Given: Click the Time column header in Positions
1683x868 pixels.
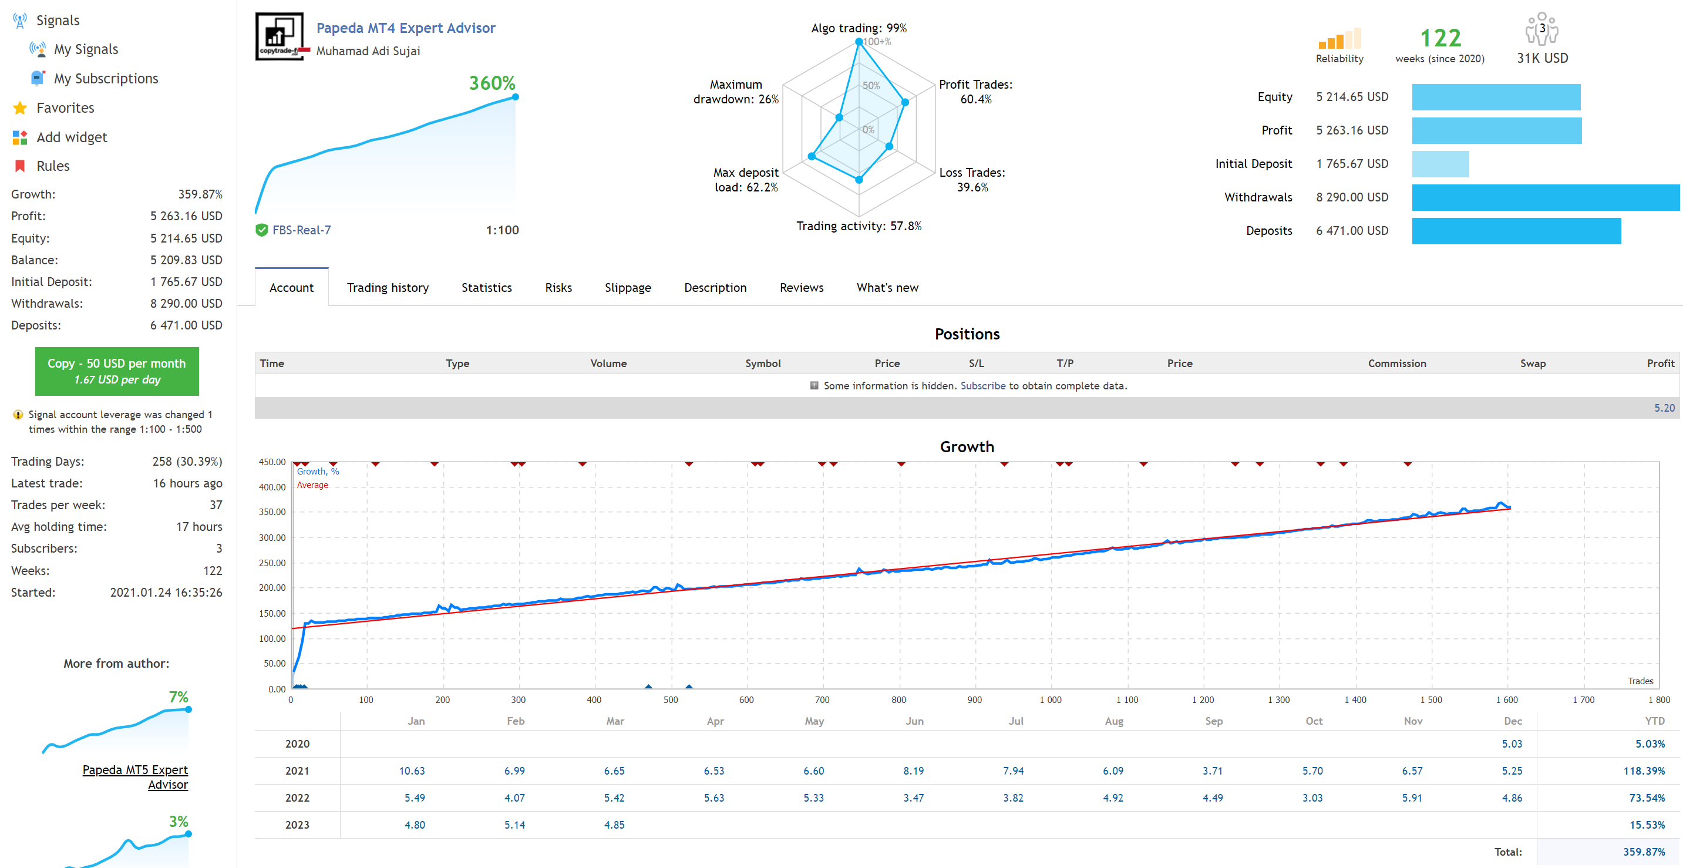Looking at the screenshot, I should 272,364.
